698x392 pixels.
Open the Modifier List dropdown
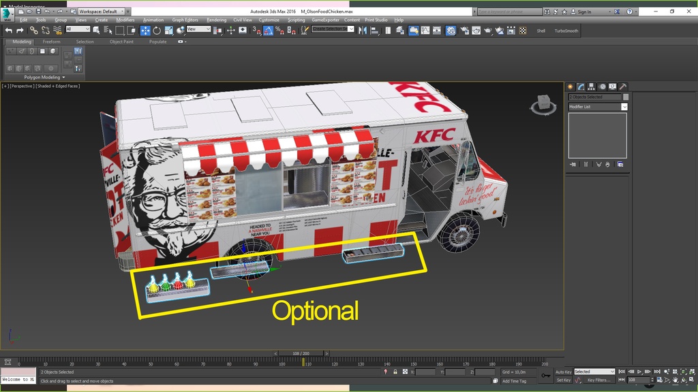(x=598, y=107)
